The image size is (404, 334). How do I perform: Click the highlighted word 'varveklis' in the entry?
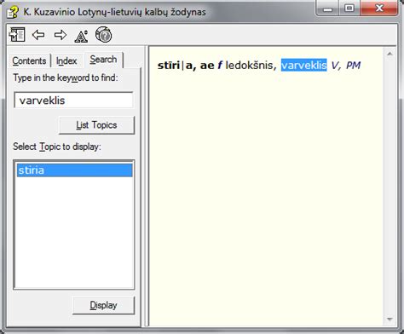tap(304, 66)
